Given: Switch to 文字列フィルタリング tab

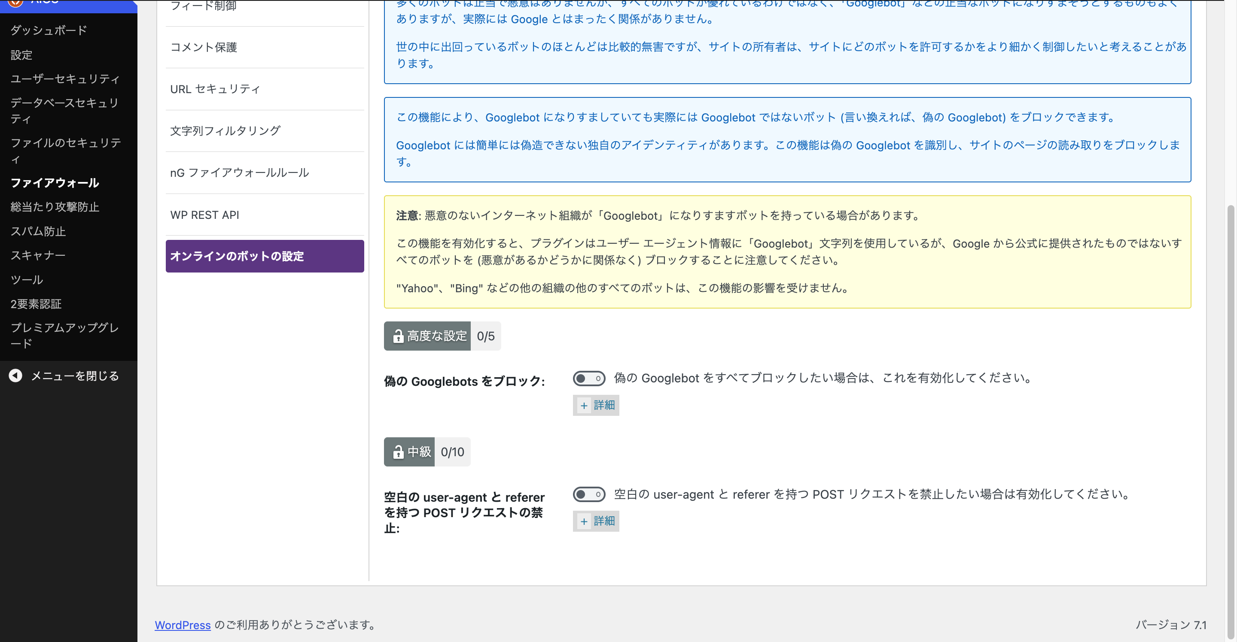Looking at the screenshot, I should pyautogui.click(x=265, y=131).
